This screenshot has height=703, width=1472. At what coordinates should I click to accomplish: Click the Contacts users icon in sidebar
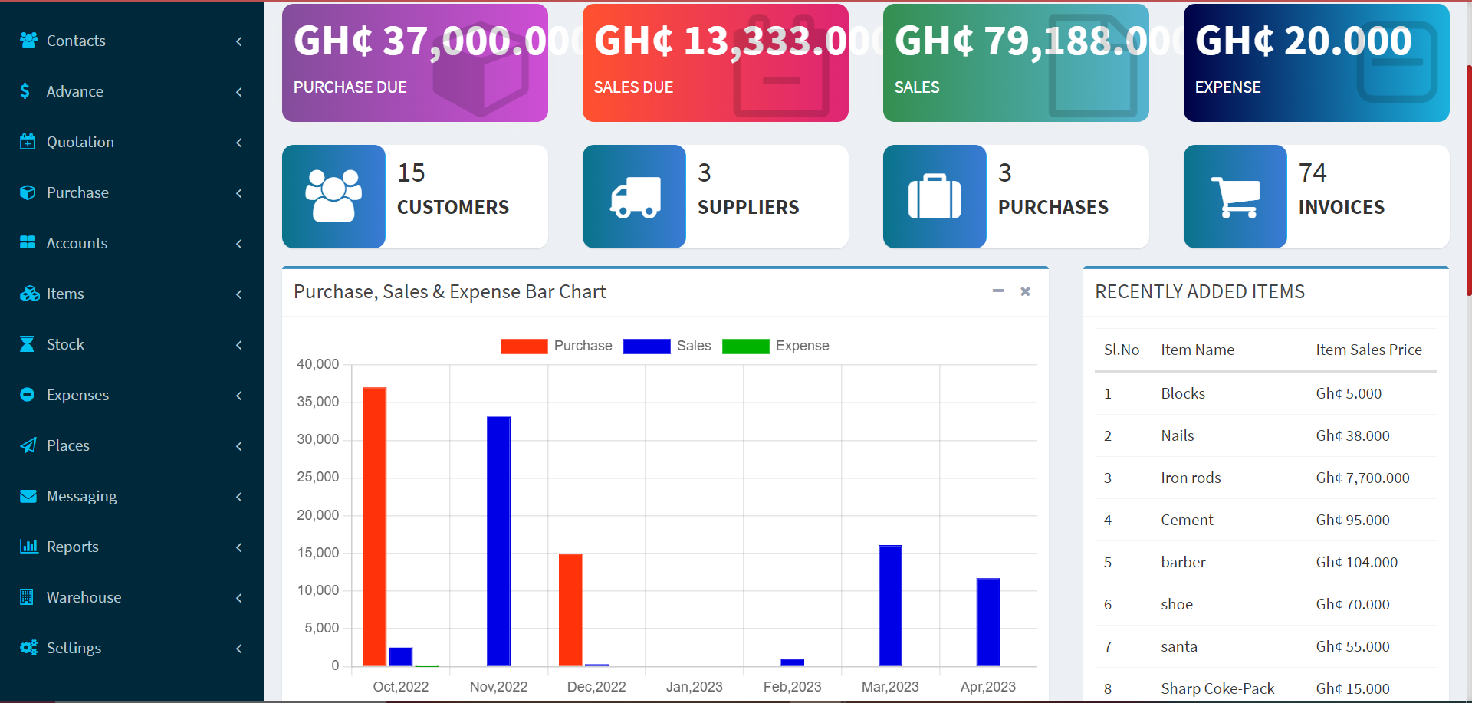point(28,41)
